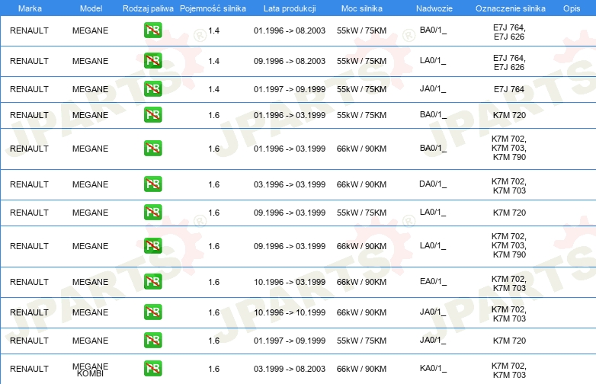Select engine codes in EA0/1_ row

coord(509,283)
